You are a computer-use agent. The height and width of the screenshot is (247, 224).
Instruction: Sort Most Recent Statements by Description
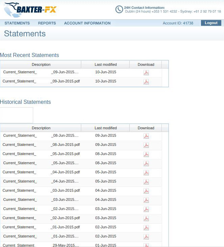coord(41,64)
